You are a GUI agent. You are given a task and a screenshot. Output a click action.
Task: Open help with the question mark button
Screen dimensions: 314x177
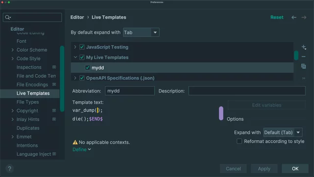click(9, 169)
